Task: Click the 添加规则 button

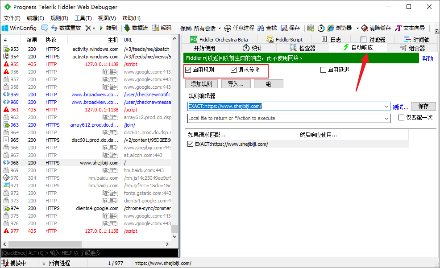Action: pyautogui.click(x=201, y=84)
